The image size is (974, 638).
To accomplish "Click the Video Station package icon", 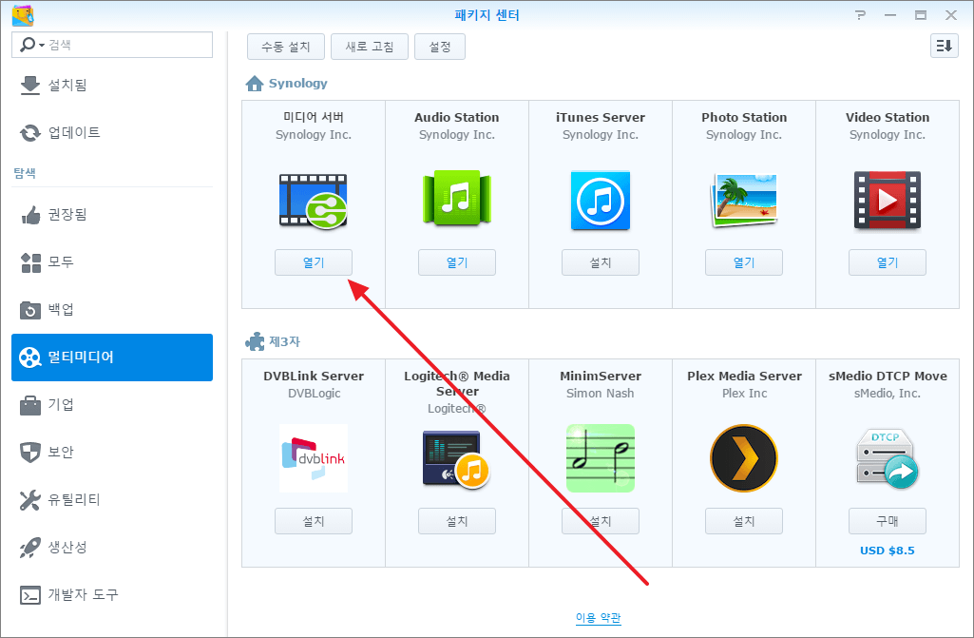I will [887, 201].
